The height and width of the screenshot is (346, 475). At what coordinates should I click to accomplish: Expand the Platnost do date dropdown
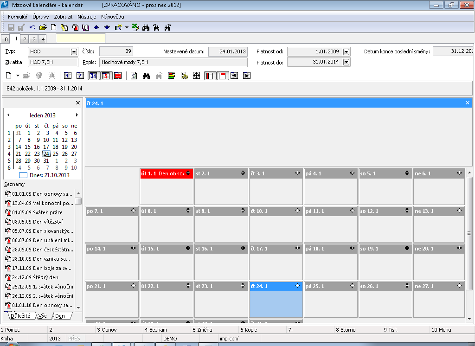pyautogui.click(x=346, y=62)
